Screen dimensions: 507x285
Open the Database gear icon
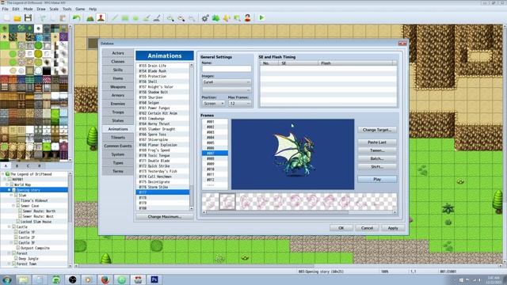coord(205,18)
